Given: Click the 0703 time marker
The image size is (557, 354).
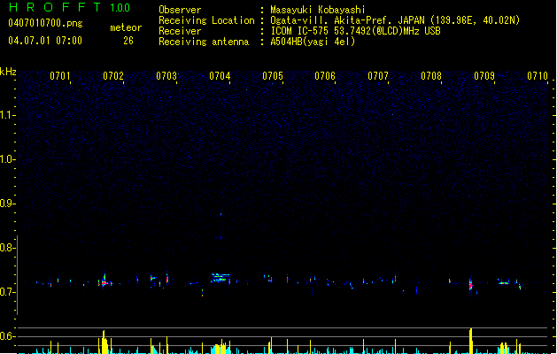Looking at the screenshot, I should tap(166, 76).
